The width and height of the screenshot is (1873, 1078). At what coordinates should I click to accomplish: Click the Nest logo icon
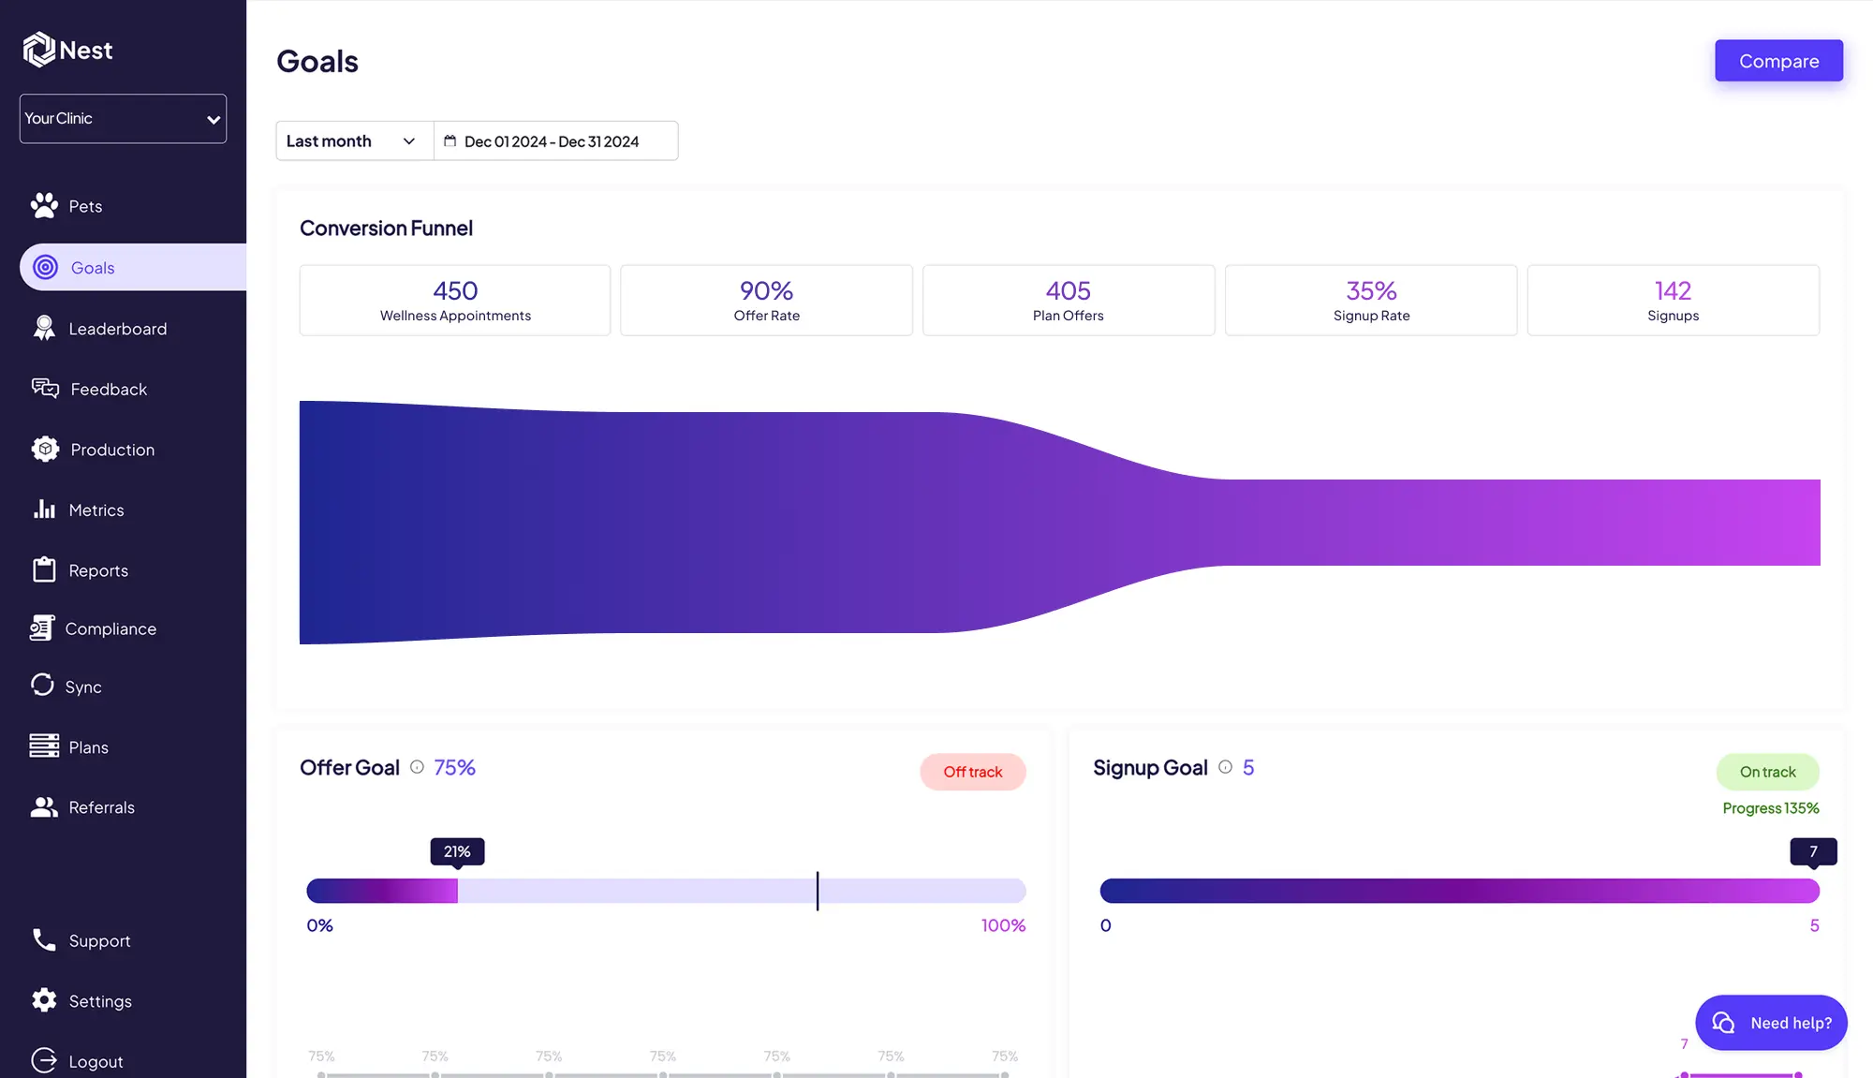(38, 50)
